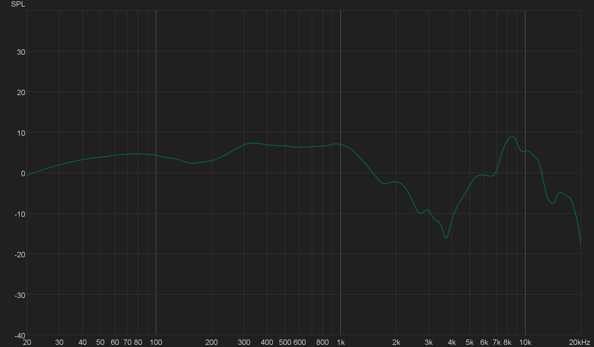Image resolution: width=594 pixels, height=347 pixels.
Task: Click the 1k frequency axis label
Action: pos(341,342)
